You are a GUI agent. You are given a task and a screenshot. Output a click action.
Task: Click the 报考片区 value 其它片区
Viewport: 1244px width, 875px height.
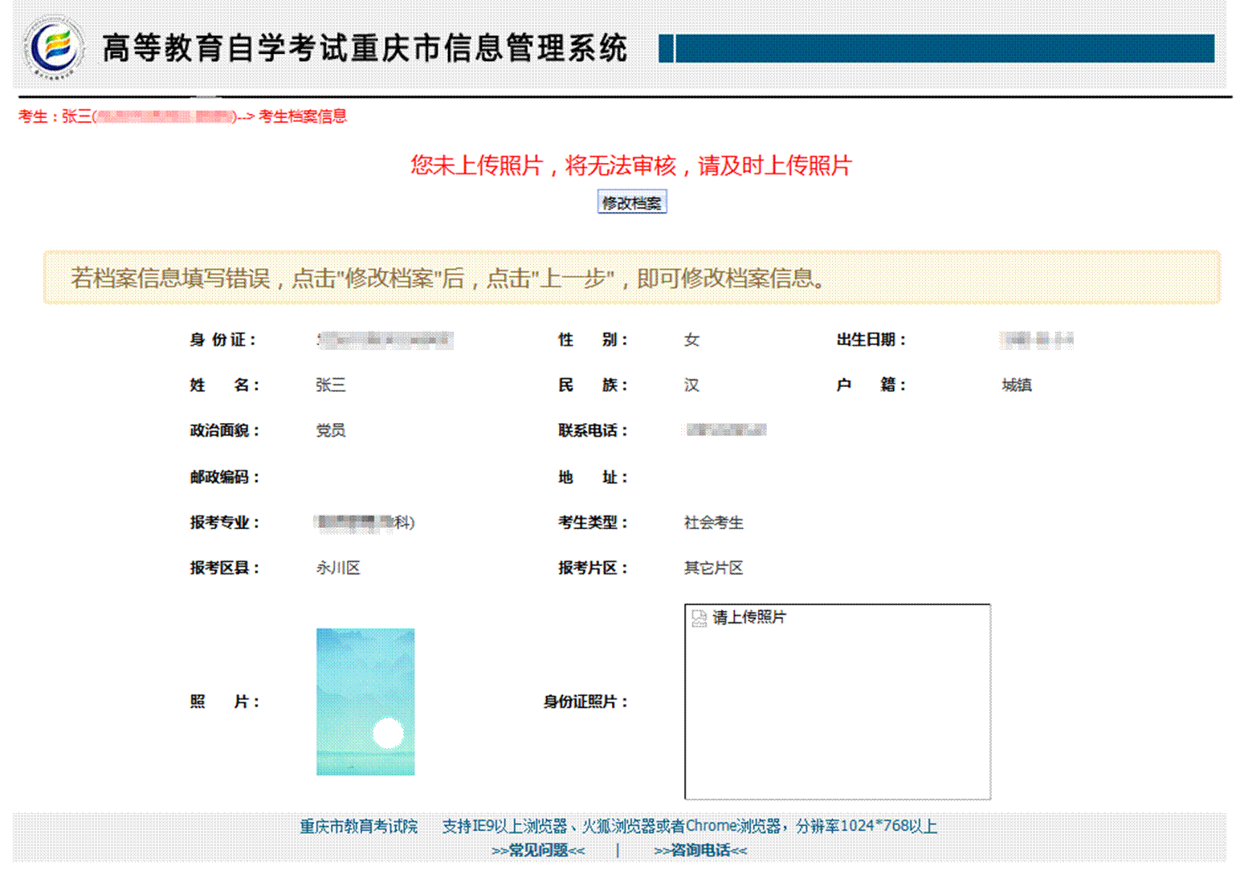713,568
